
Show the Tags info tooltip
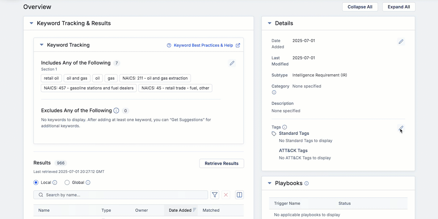click(x=284, y=127)
